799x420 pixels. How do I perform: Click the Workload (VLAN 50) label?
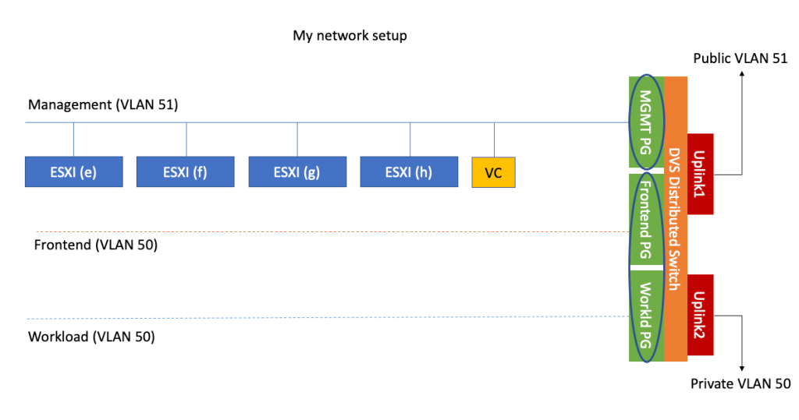(x=91, y=337)
